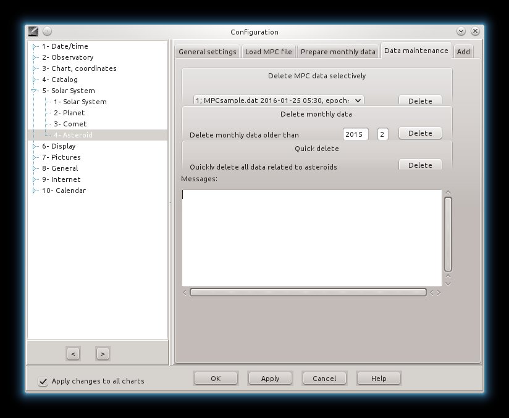Screen dimensions: 509x418
Task: Select the 9- Internet tree item
Action: pyautogui.click(x=61, y=179)
